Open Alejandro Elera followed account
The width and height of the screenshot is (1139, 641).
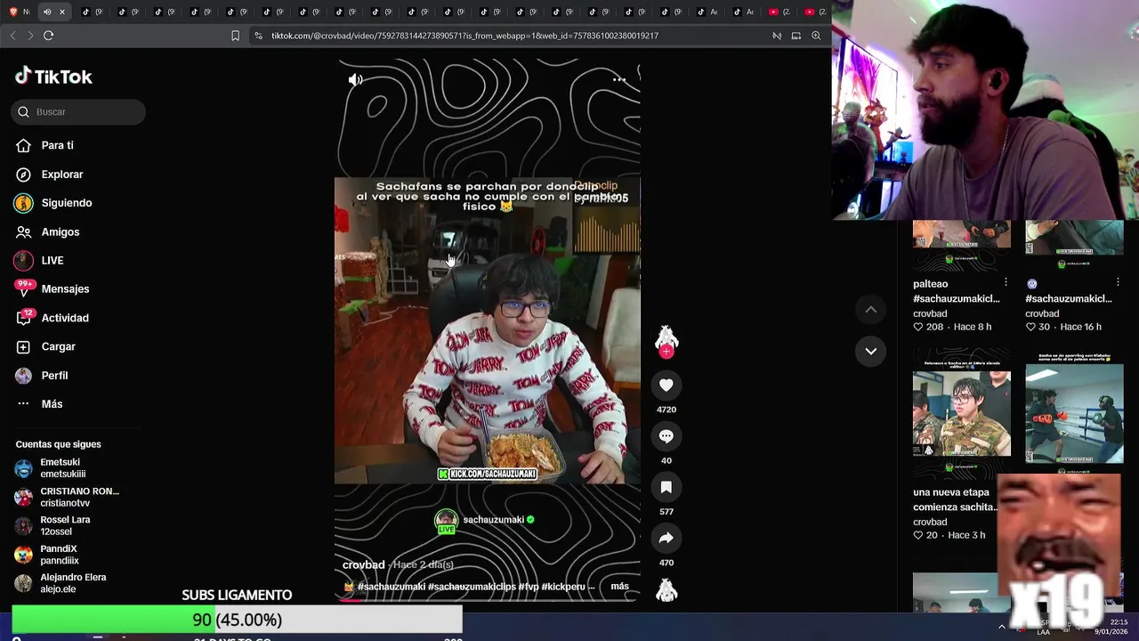[x=61, y=583]
